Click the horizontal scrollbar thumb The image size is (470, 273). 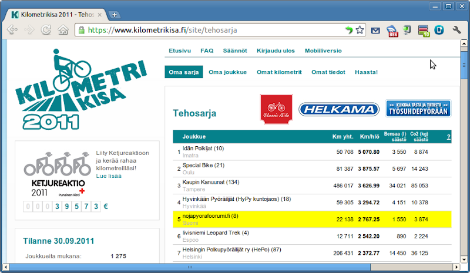[190, 267]
